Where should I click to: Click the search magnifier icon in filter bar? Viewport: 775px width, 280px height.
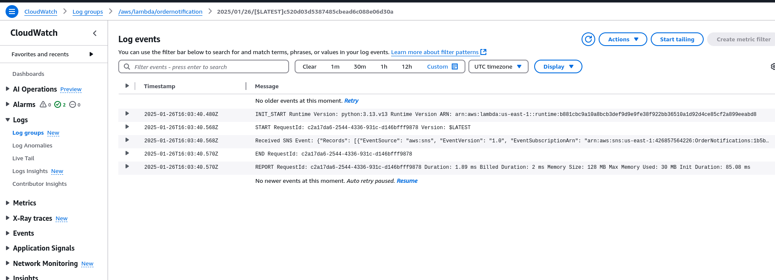coord(127,66)
